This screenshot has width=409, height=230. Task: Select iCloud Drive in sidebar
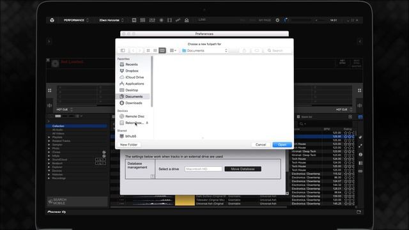pyautogui.click(x=134, y=77)
